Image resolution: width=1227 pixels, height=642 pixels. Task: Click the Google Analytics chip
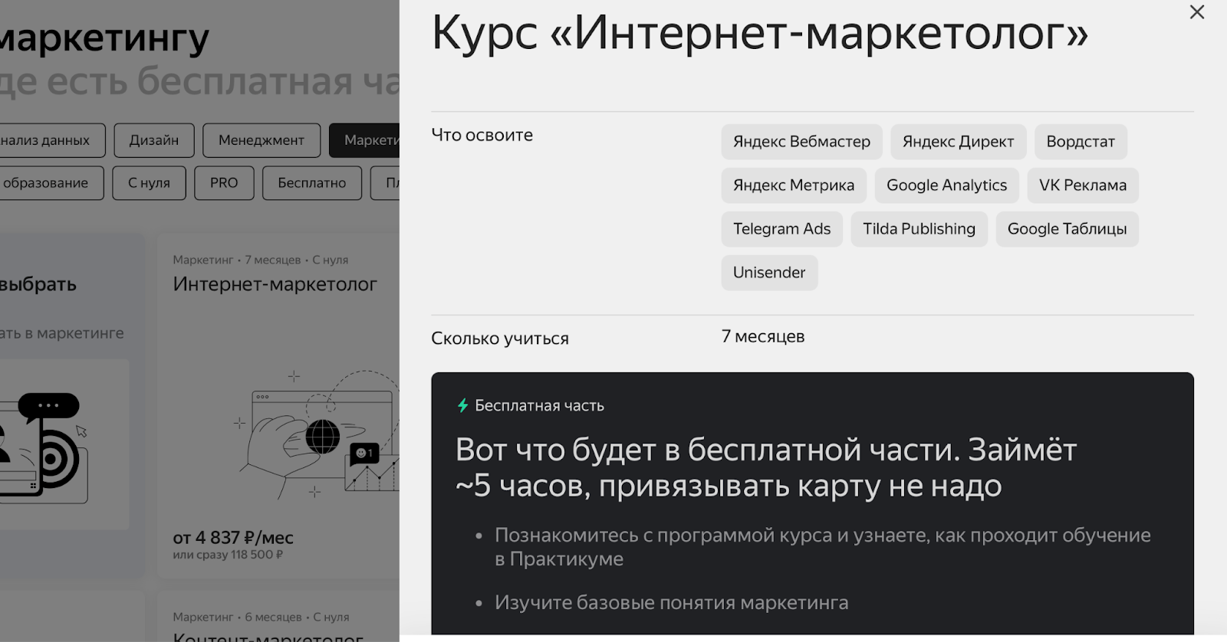(x=946, y=185)
